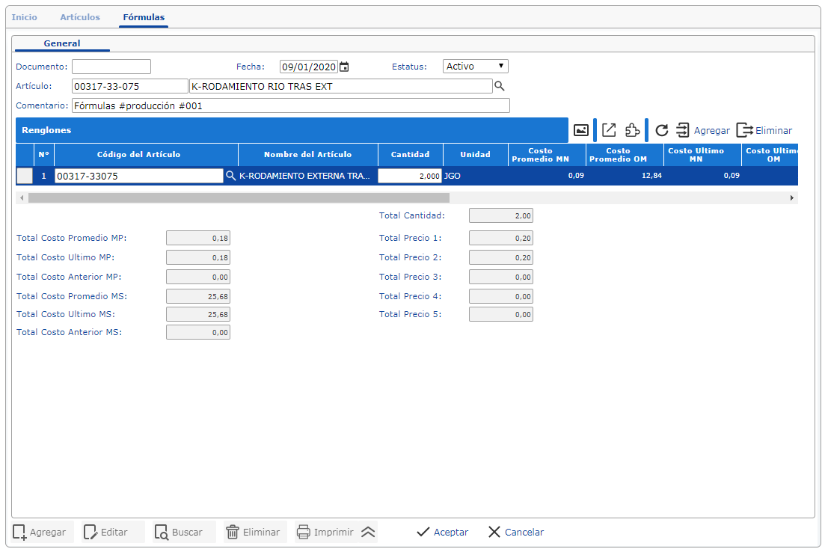Switch to the Artículos tab
Image resolution: width=825 pixels, height=552 pixels.
pyautogui.click(x=80, y=17)
